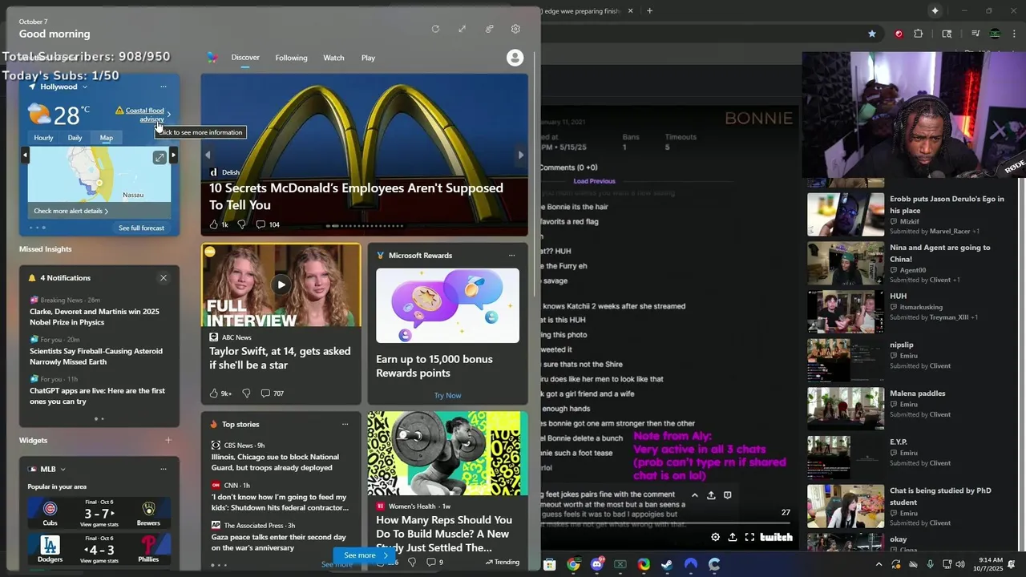Open Steam from the taskbar
The image size is (1026, 577).
coord(667,564)
